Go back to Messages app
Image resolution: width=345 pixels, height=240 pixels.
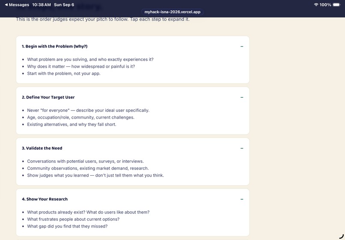click(17, 5)
